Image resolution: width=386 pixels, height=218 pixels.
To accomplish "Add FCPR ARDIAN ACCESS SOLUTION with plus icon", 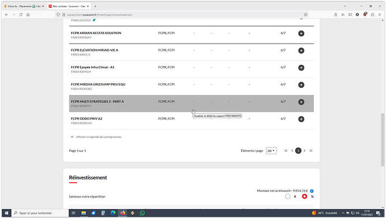I will (301, 34).
